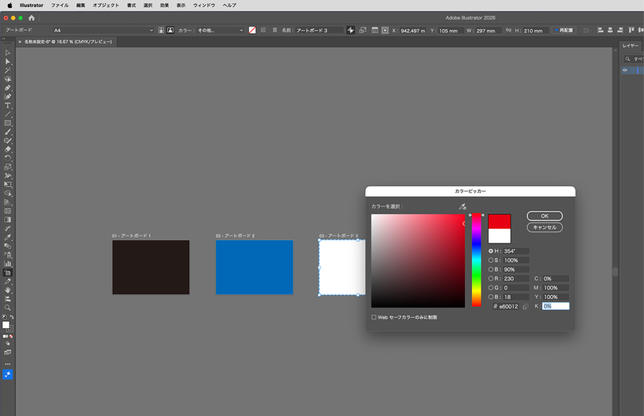The height and width of the screenshot is (416, 644).
Task: Open the カラー その他 dropdown
Action: 220,30
